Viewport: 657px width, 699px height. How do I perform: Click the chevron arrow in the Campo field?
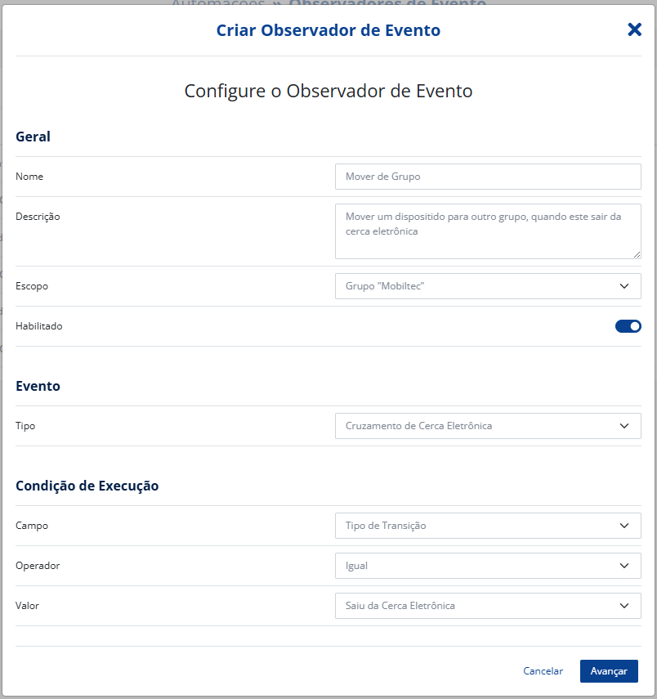tap(624, 526)
